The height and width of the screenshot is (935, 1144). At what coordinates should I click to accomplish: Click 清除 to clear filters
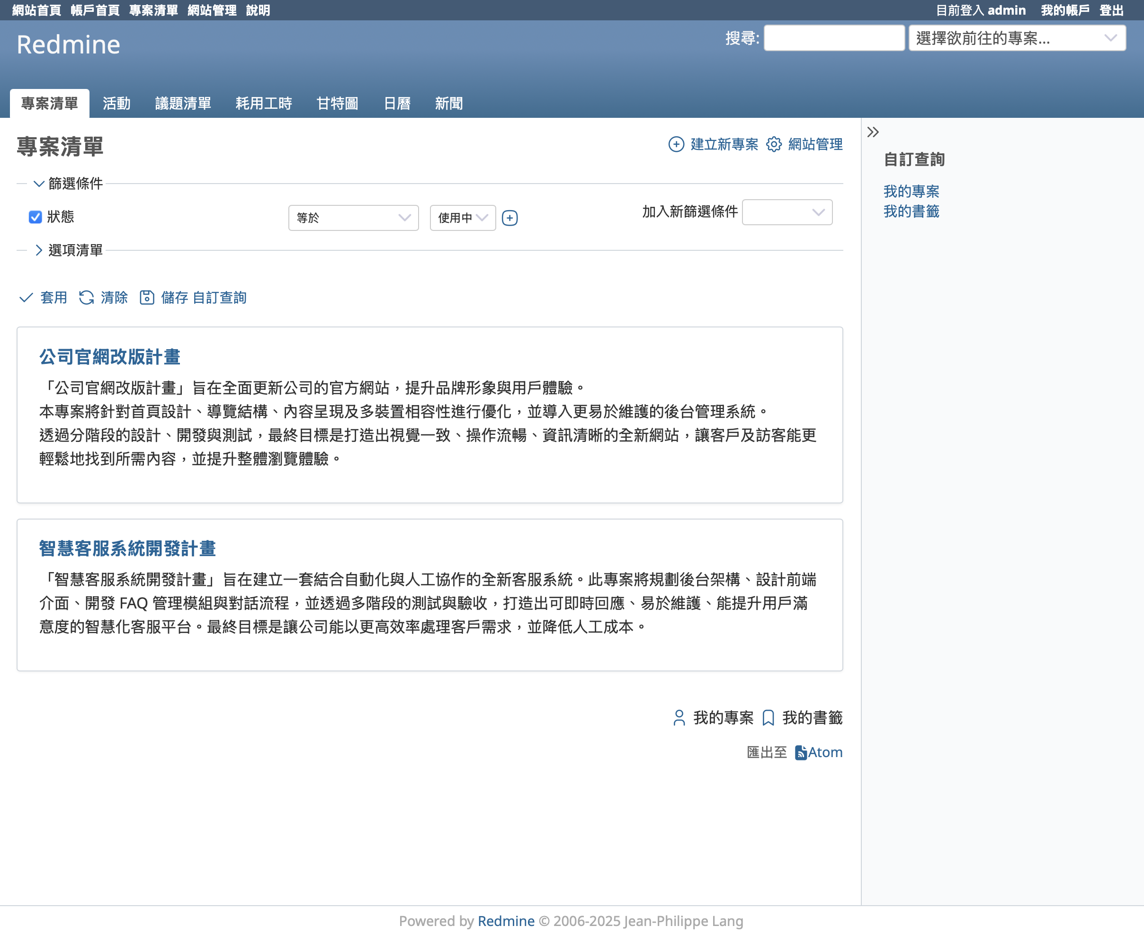114,298
